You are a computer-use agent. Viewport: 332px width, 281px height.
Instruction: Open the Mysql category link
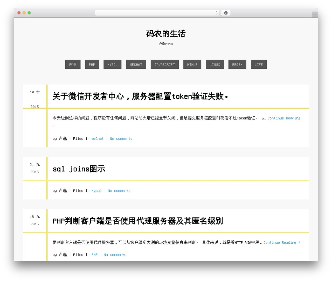pos(96,191)
